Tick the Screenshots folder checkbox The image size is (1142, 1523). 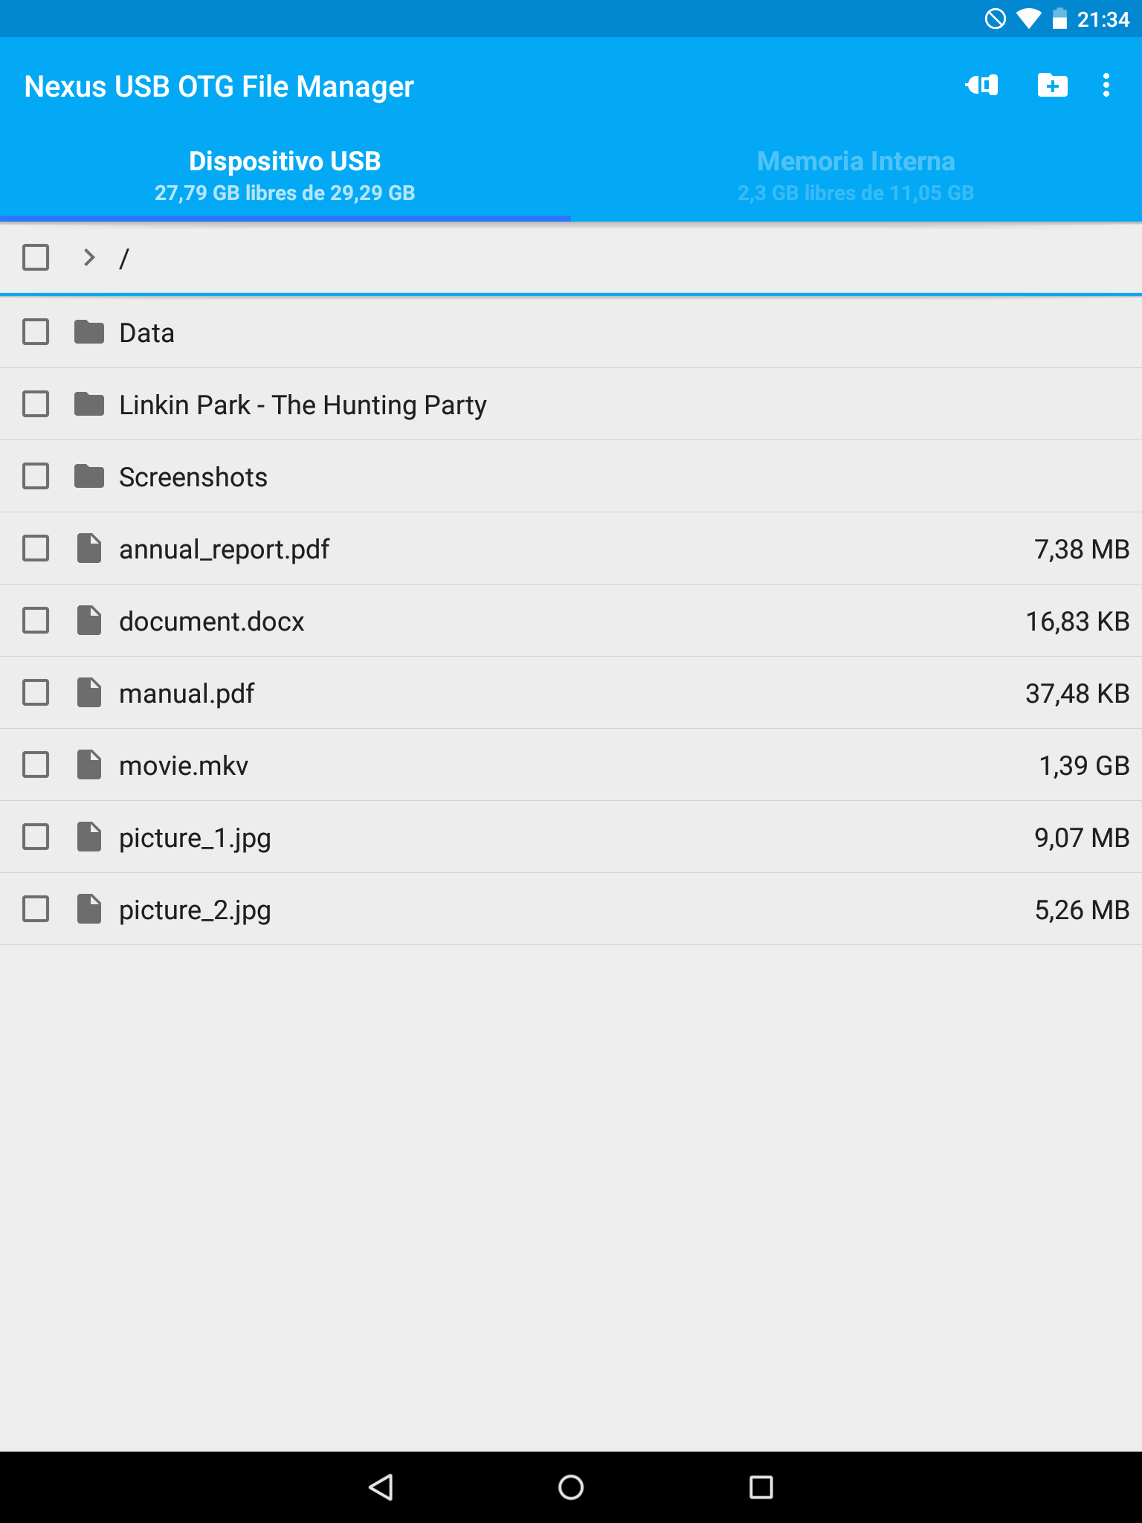click(36, 477)
